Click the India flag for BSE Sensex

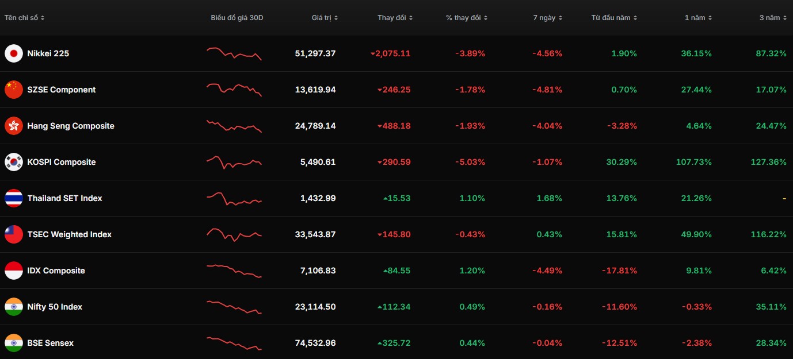(x=14, y=343)
